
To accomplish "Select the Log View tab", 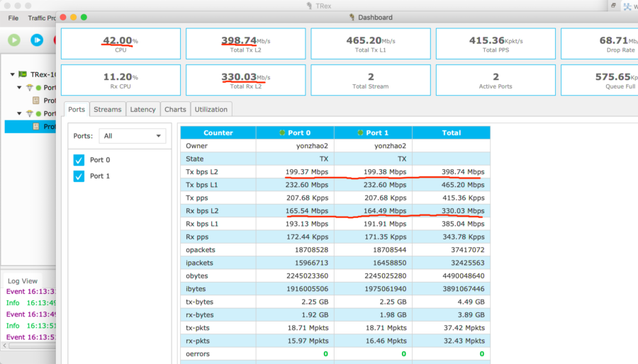I will point(23,281).
